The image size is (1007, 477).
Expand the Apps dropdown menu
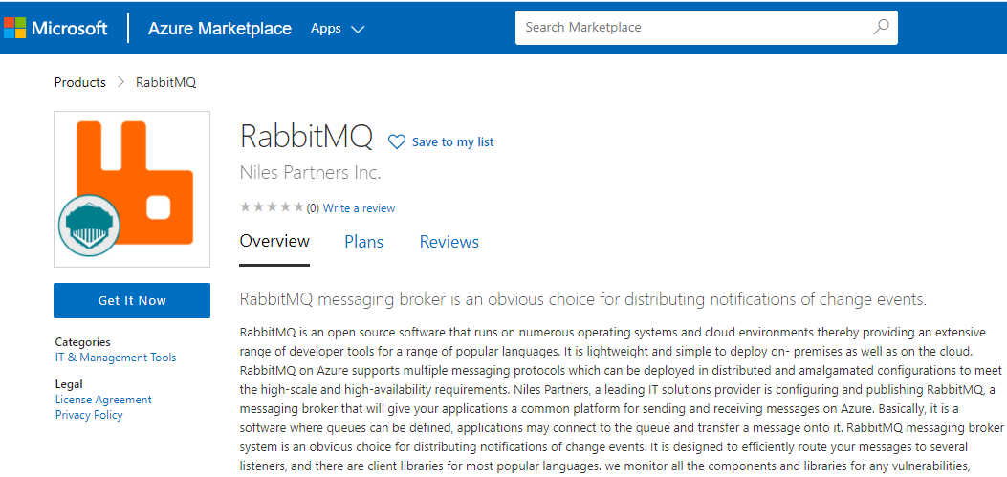(x=338, y=29)
